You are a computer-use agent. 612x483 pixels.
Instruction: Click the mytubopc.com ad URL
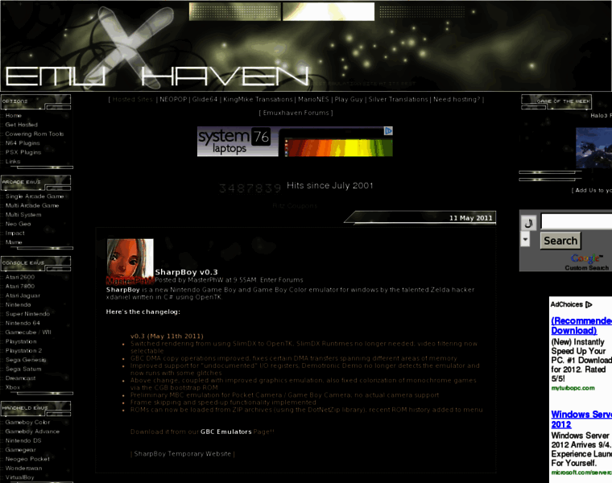click(x=573, y=388)
